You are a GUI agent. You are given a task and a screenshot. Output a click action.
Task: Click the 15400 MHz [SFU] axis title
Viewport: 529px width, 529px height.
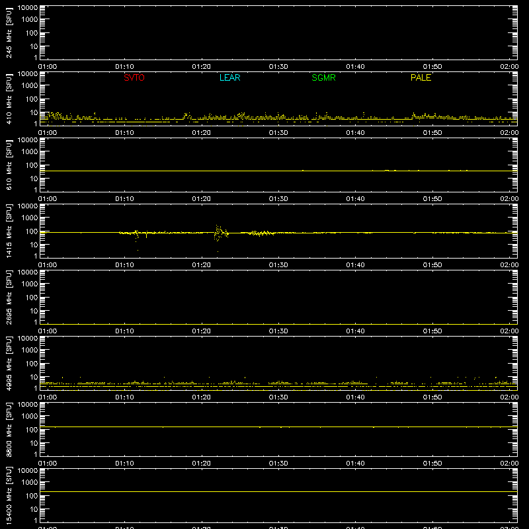pyautogui.click(x=9, y=495)
